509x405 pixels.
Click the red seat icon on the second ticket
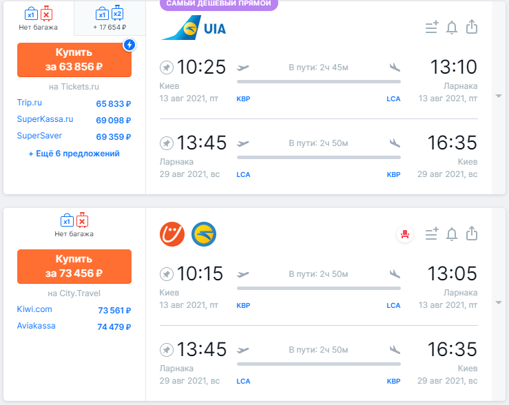[x=405, y=234]
